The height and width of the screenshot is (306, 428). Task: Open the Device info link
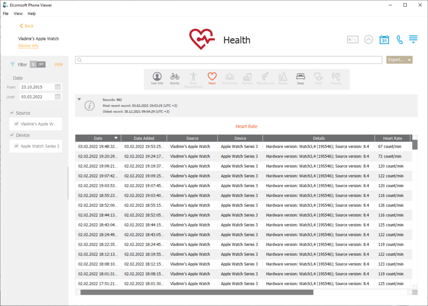point(28,46)
